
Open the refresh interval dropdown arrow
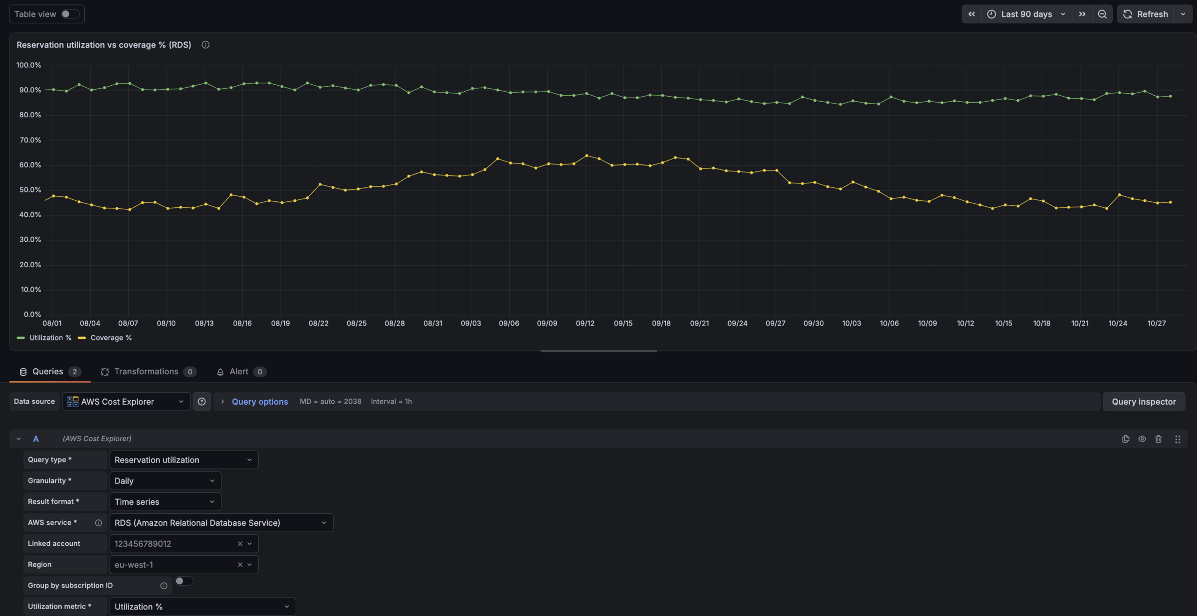1183,14
